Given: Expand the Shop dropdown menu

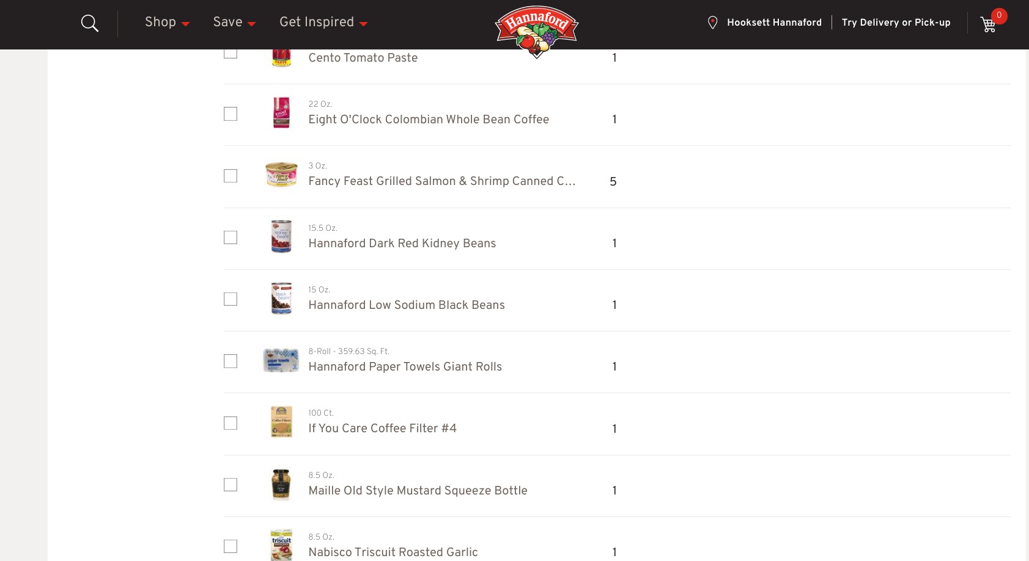Looking at the screenshot, I should [x=168, y=23].
